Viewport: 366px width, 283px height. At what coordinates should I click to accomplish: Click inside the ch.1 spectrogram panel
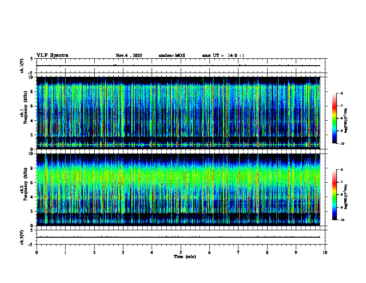(x=178, y=113)
